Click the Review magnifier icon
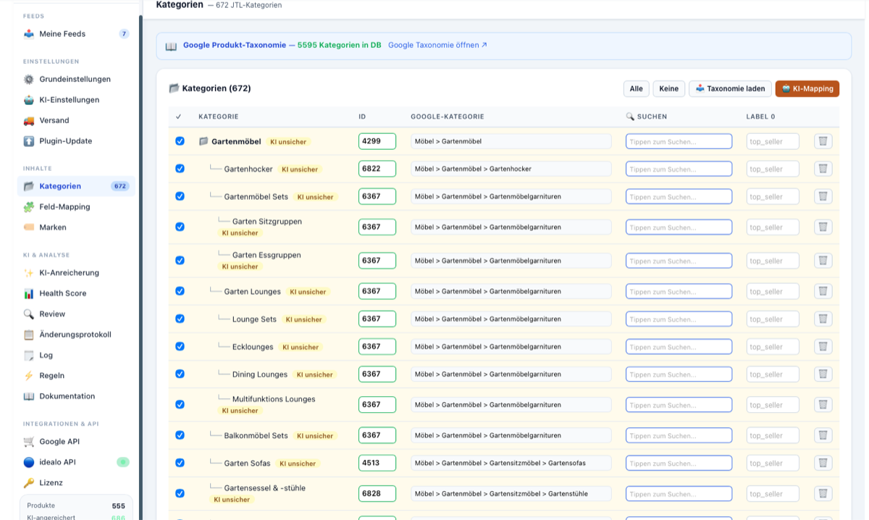This screenshot has height=520, width=869. click(x=29, y=314)
